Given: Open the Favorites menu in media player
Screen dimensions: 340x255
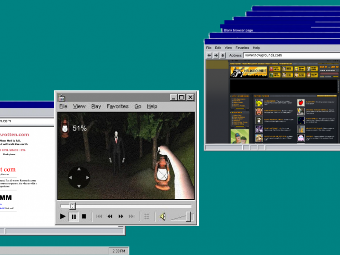Looking at the screenshot, I should point(118,107).
